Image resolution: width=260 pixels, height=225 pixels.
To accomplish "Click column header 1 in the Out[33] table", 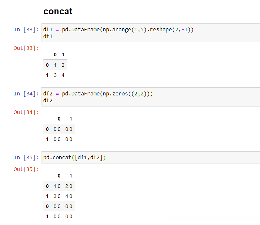I will [x=63, y=55].
